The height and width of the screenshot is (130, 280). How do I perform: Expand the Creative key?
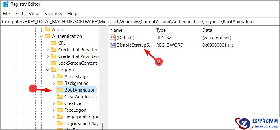pyautogui.click(x=54, y=103)
